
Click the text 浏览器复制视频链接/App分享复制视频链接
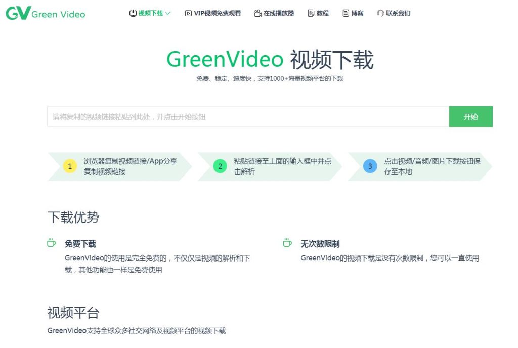[131, 166]
